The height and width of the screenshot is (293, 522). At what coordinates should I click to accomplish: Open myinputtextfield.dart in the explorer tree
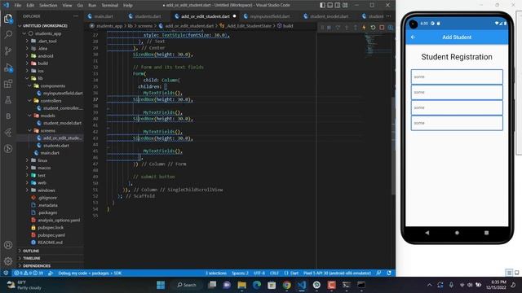(x=62, y=94)
